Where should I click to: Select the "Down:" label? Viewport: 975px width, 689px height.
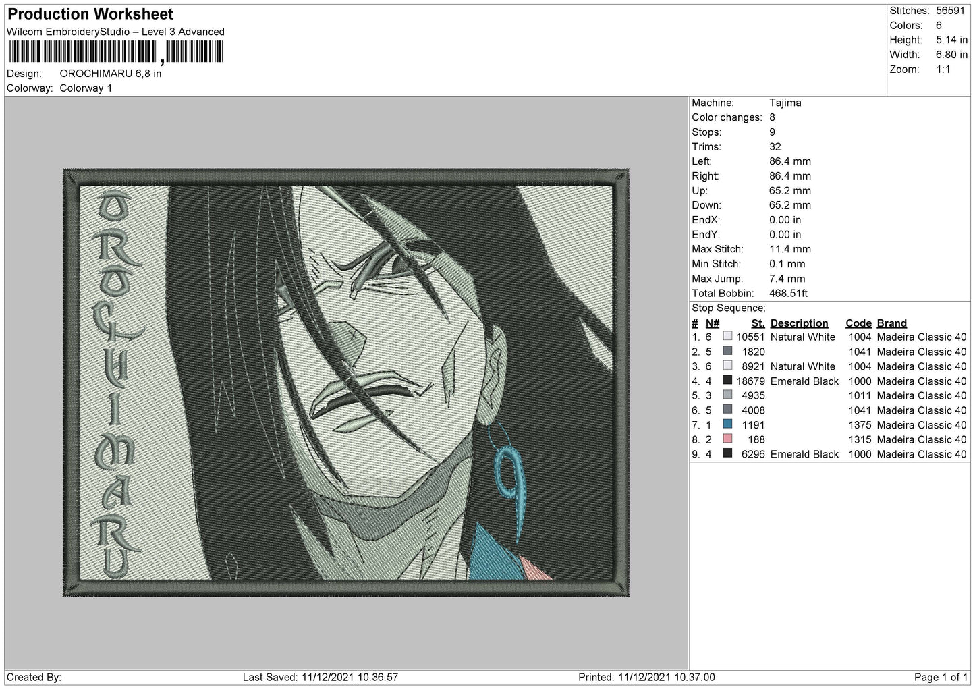pyautogui.click(x=706, y=205)
